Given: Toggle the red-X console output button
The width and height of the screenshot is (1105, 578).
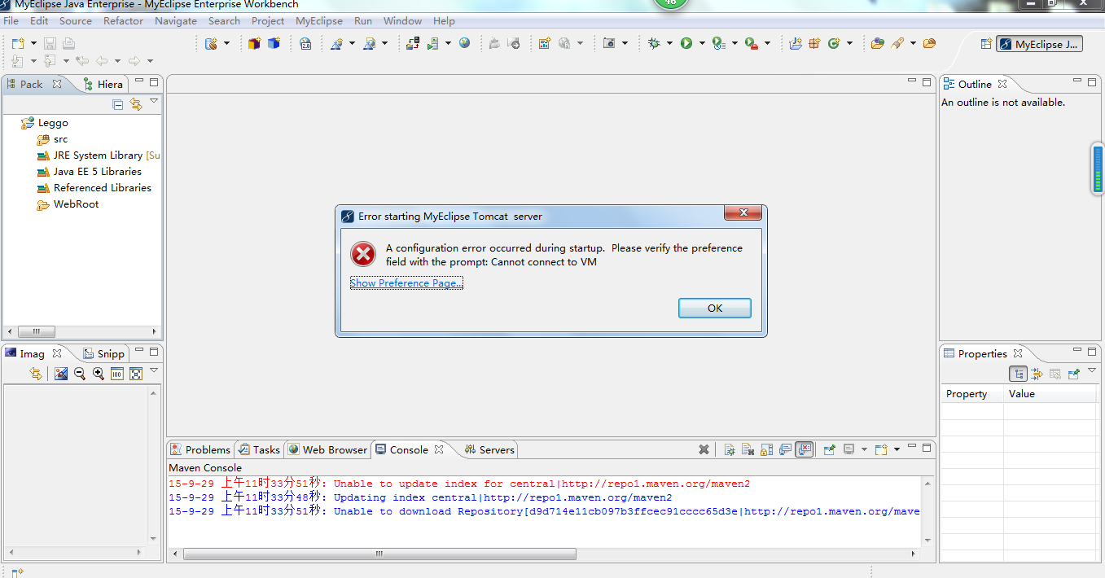Looking at the screenshot, I should click(x=805, y=449).
